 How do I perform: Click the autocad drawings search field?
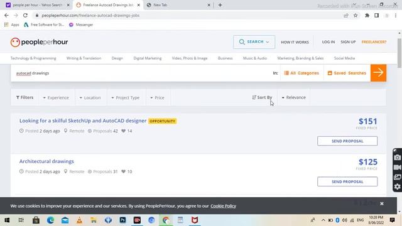[x=141, y=73]
